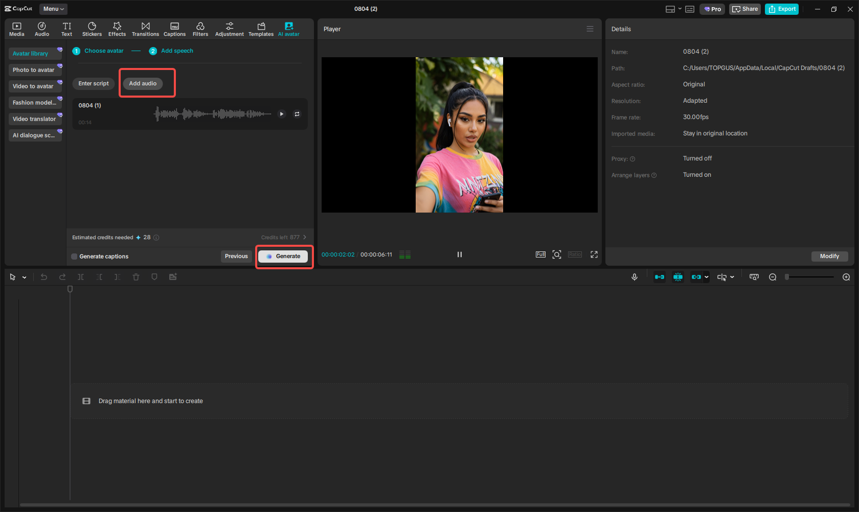Enable the Generate captions checkbox
The height and width of the screenshot is (512, 859).
pyautogui.click(x=74, y=256)
